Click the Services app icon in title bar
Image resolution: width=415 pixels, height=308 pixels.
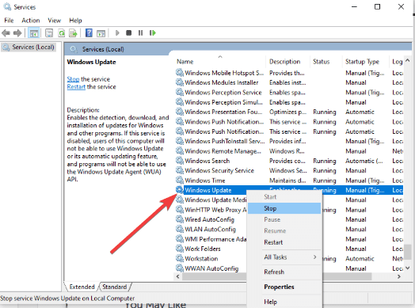pyautogui.click(x=7, y=6)
